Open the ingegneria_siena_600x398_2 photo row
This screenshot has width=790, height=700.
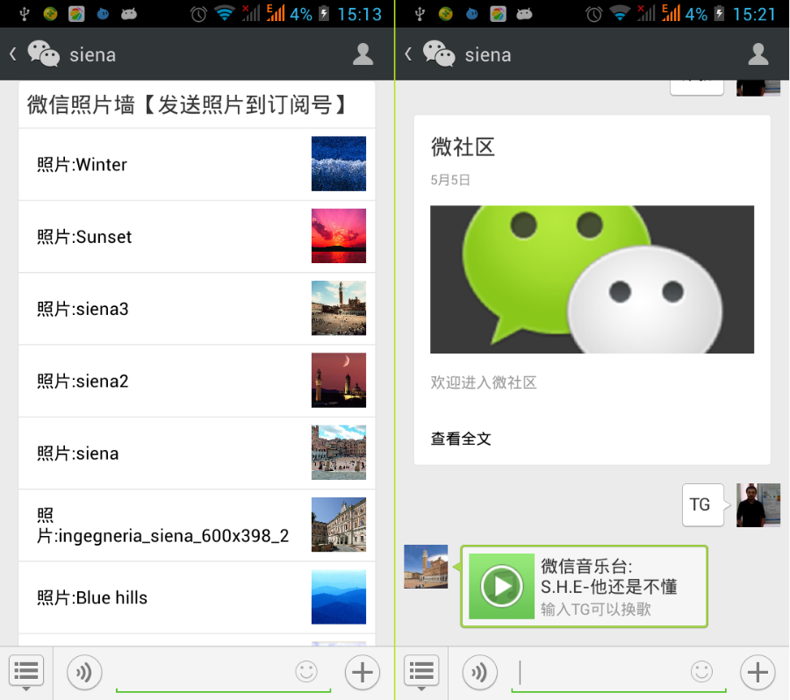pyautogui.click(x=197, y=525)
